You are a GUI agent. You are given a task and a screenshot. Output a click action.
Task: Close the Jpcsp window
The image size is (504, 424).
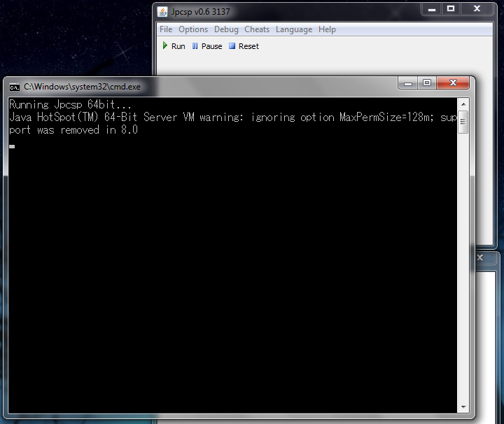477,9
